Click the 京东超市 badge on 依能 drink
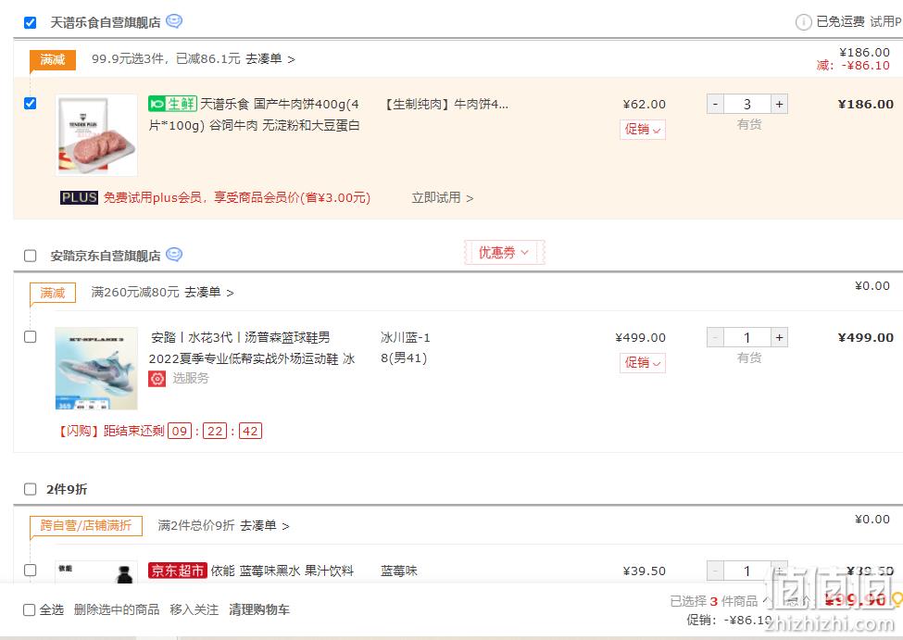The height and width of the screenshot is (640, 903). click(x=178, y=571)
